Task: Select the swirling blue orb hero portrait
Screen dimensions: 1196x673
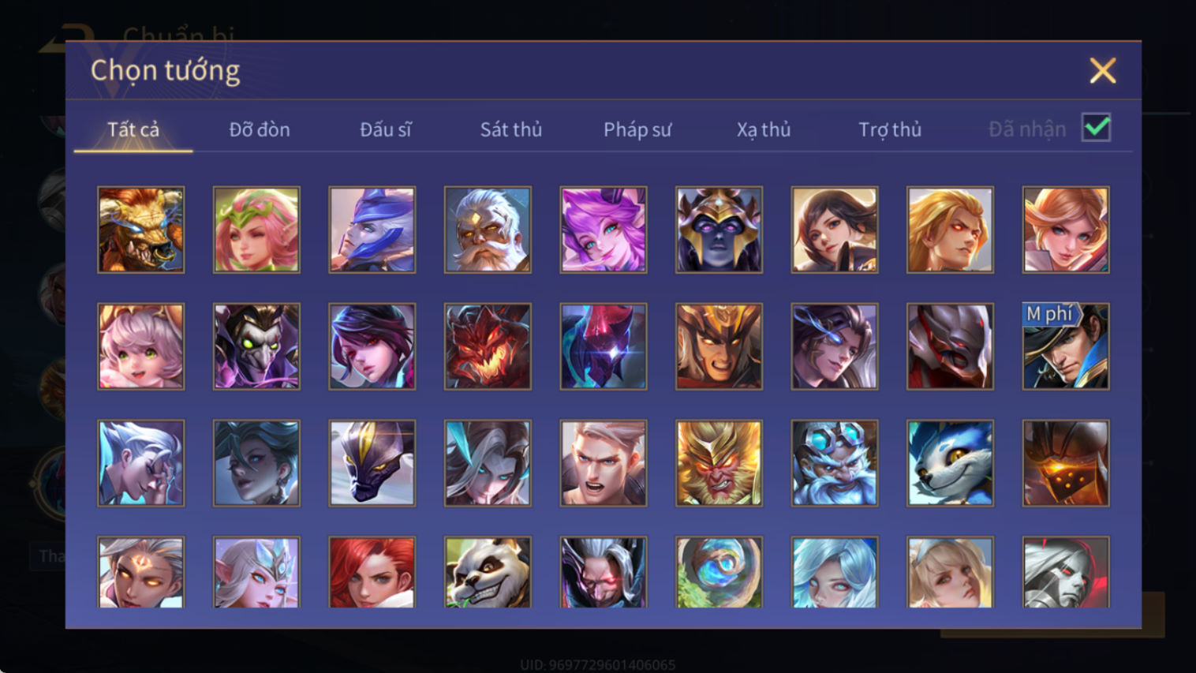Action: 719,572
